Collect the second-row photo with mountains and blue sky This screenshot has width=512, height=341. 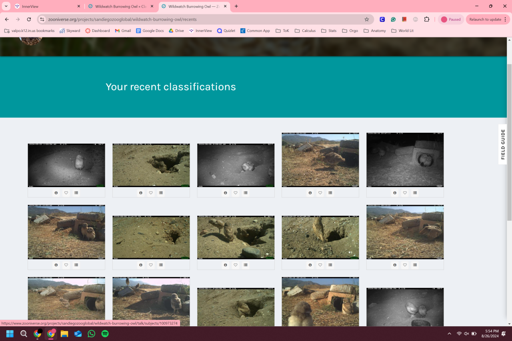click(415, 265)
